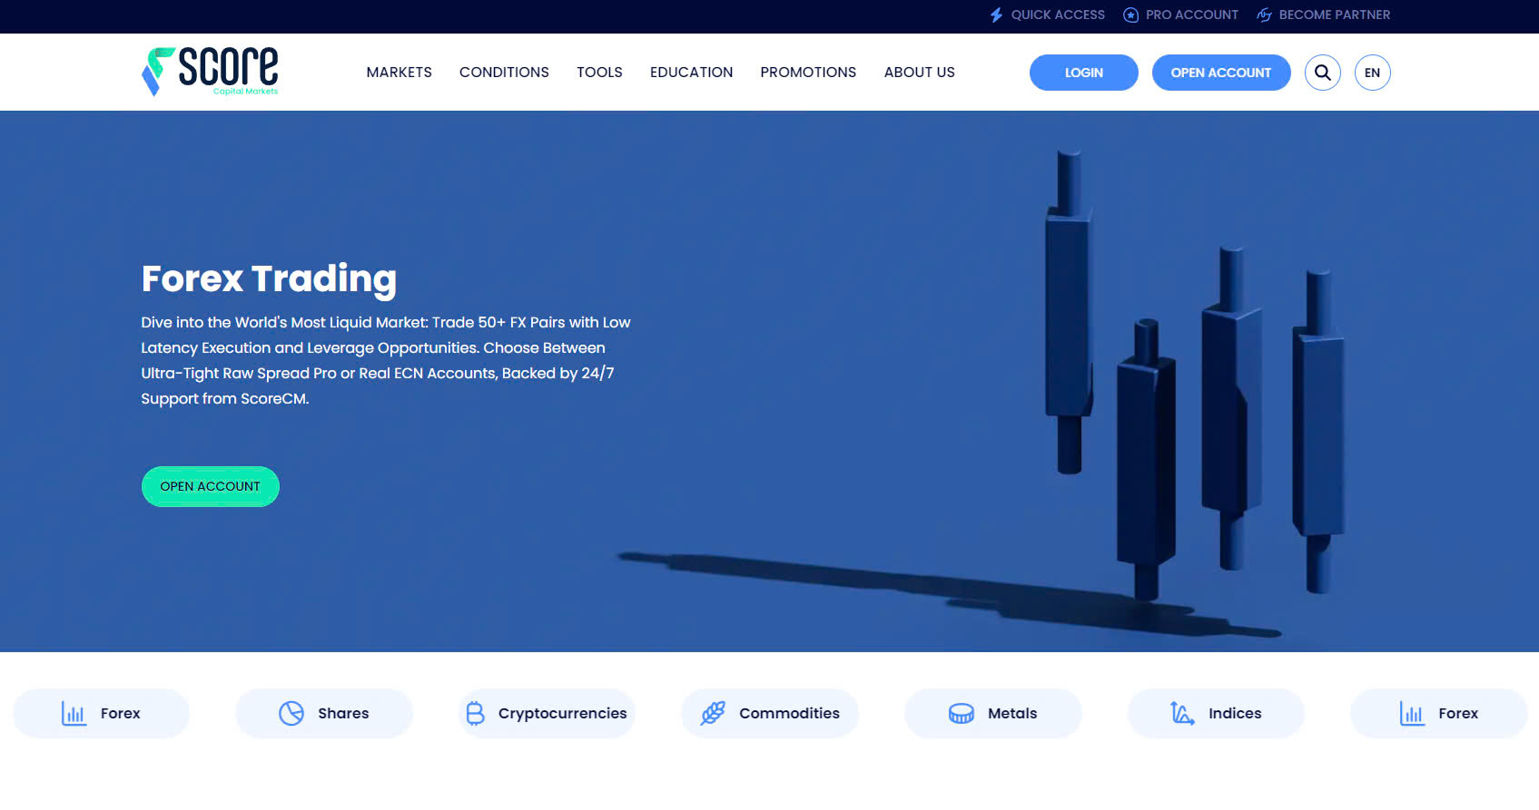Select the Indices category tab
1539x810 pixels.
pyautogui.click(x=1216, y=714)
